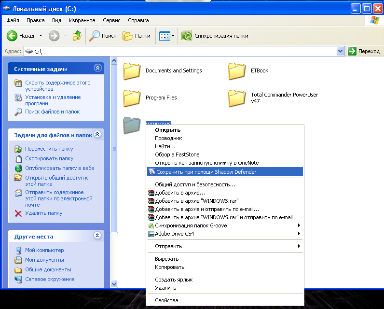Open the Файл menu
384x309 pixels.
(13, 20)
